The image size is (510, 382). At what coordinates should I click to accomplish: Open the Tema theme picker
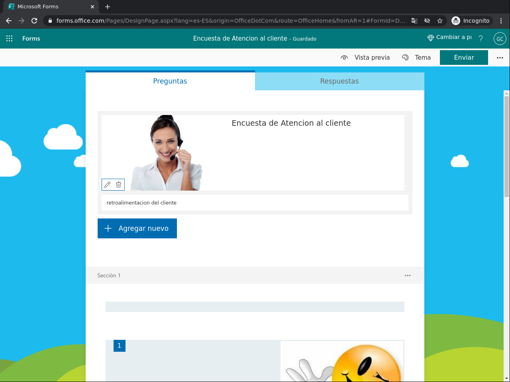[x=417, y=58]
